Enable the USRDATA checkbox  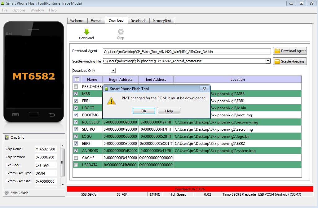point(76,165)
